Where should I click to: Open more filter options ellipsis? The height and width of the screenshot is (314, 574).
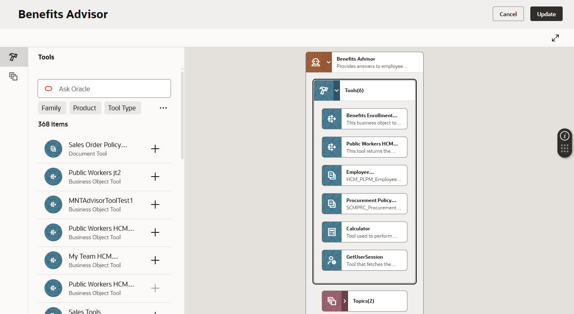(x=163, y=108)
